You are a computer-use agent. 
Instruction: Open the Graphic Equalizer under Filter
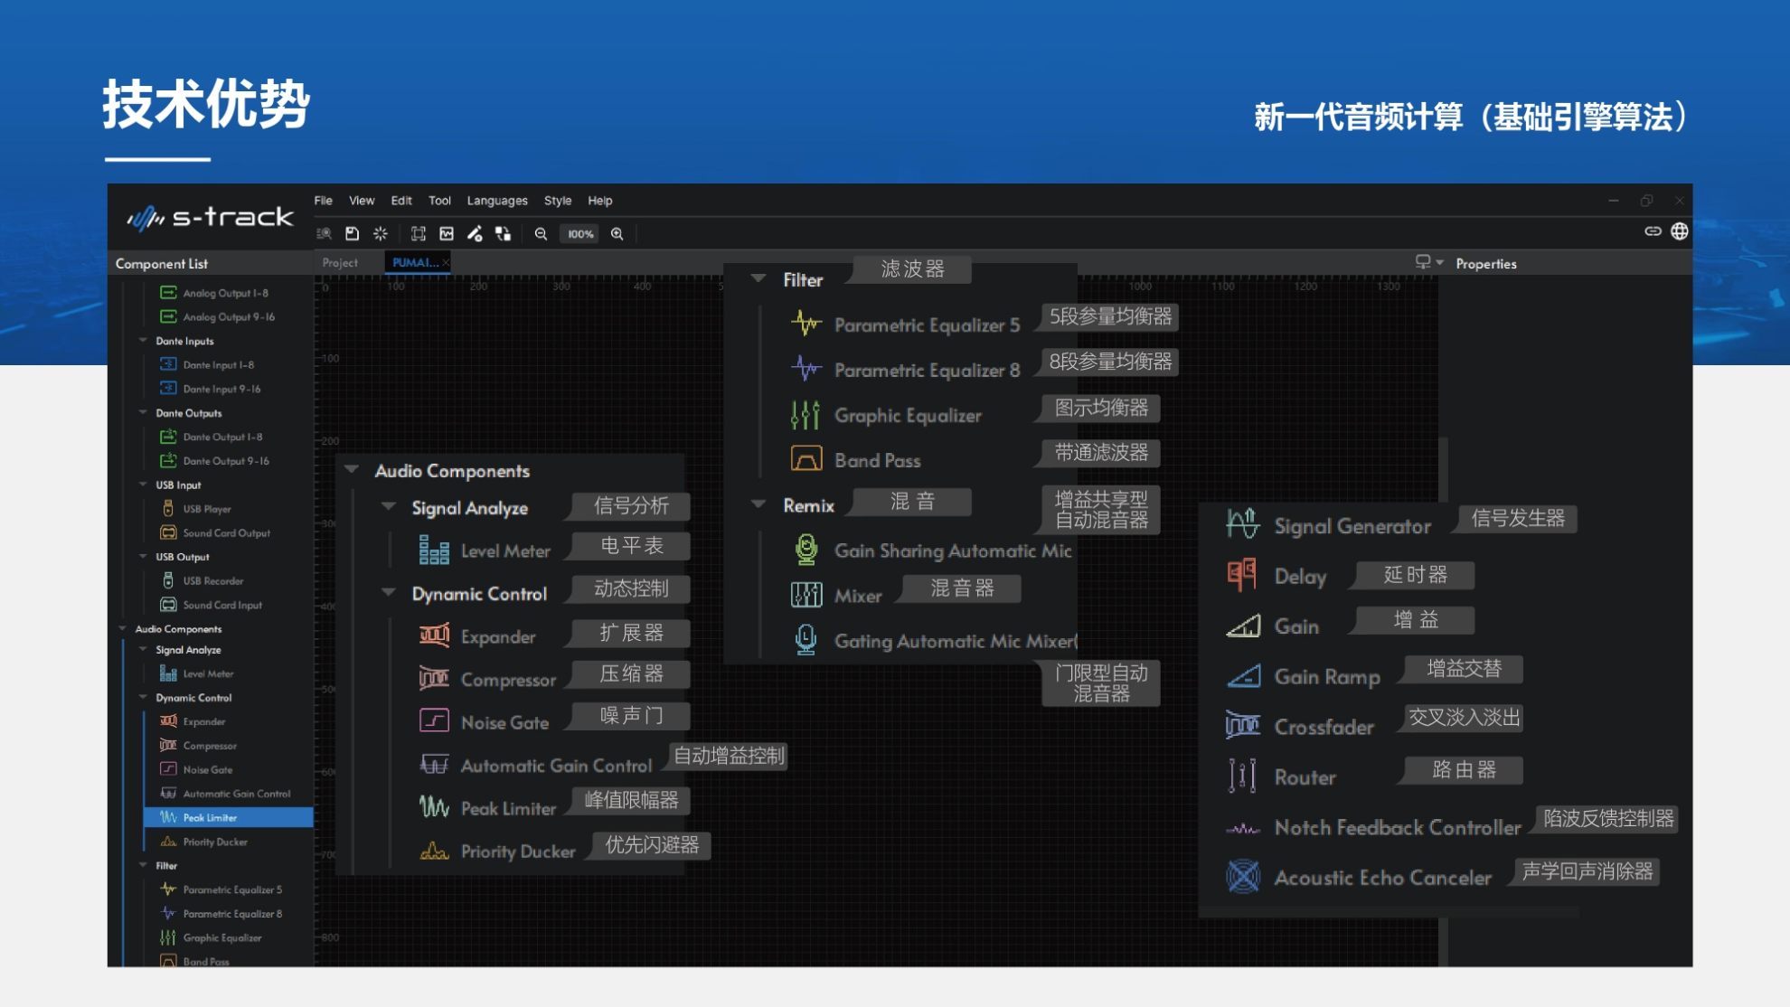(804, 415)
